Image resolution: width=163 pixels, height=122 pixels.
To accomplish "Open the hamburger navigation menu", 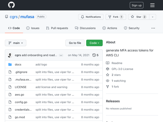I will coord(152,5).
